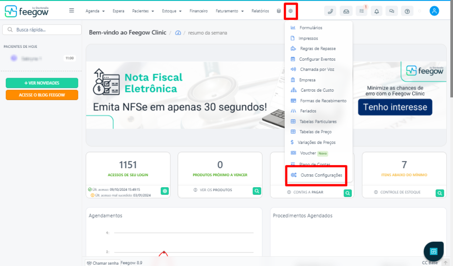This screenshot has height=266, width=453.
Task: Open the settings gear menu in top bar
Action: tap(291, 11)
